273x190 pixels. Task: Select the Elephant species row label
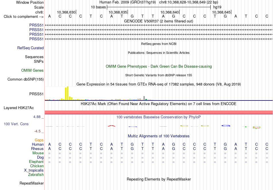point(36,162)
